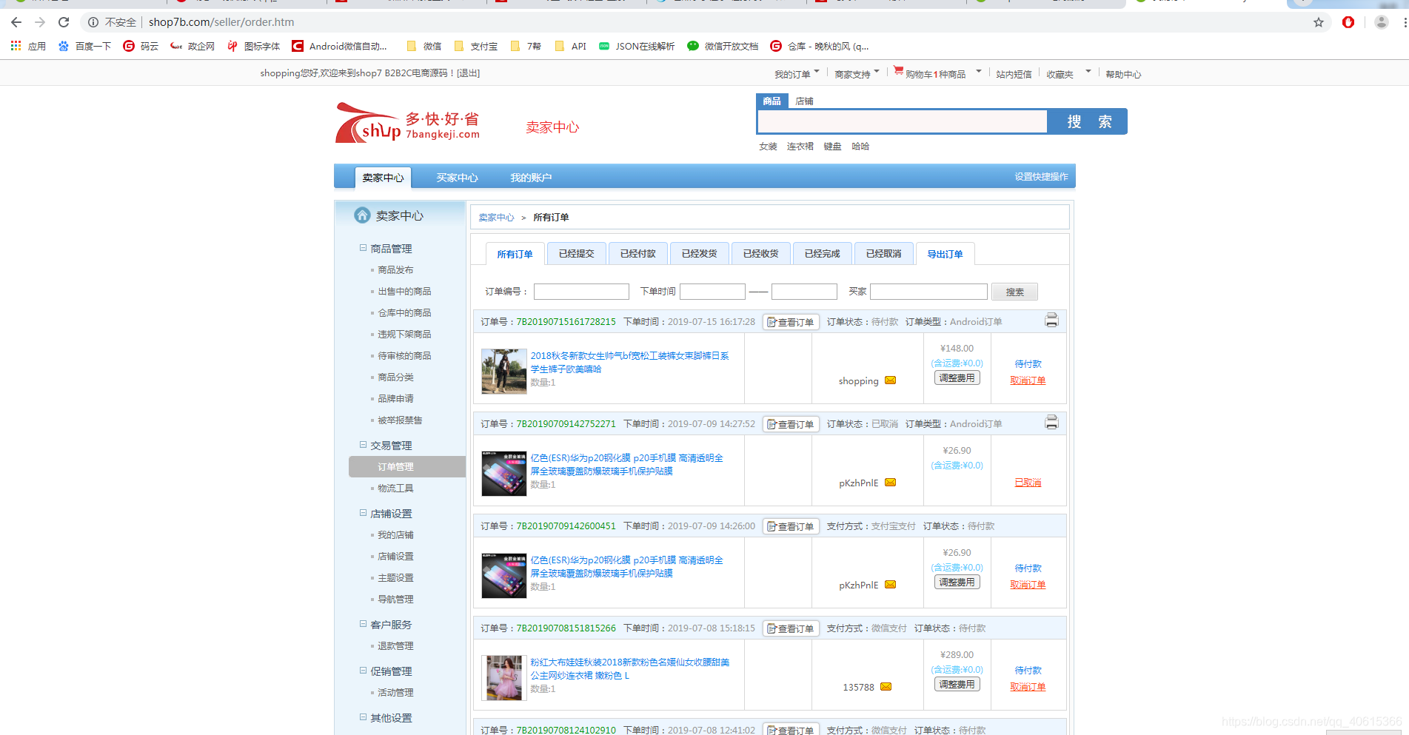The image size is (1409, 735).
Task: Collapse the 店铺设置 section
Action: 362,513
